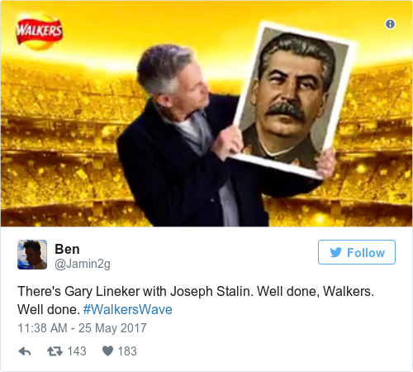
Task: Follow the @Jamin2g account
Action: [357, 252]
